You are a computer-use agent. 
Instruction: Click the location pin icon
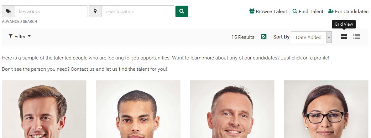click(95, 11)
